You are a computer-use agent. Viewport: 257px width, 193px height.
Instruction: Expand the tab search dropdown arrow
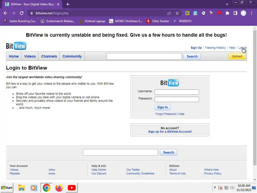(227, 4)
